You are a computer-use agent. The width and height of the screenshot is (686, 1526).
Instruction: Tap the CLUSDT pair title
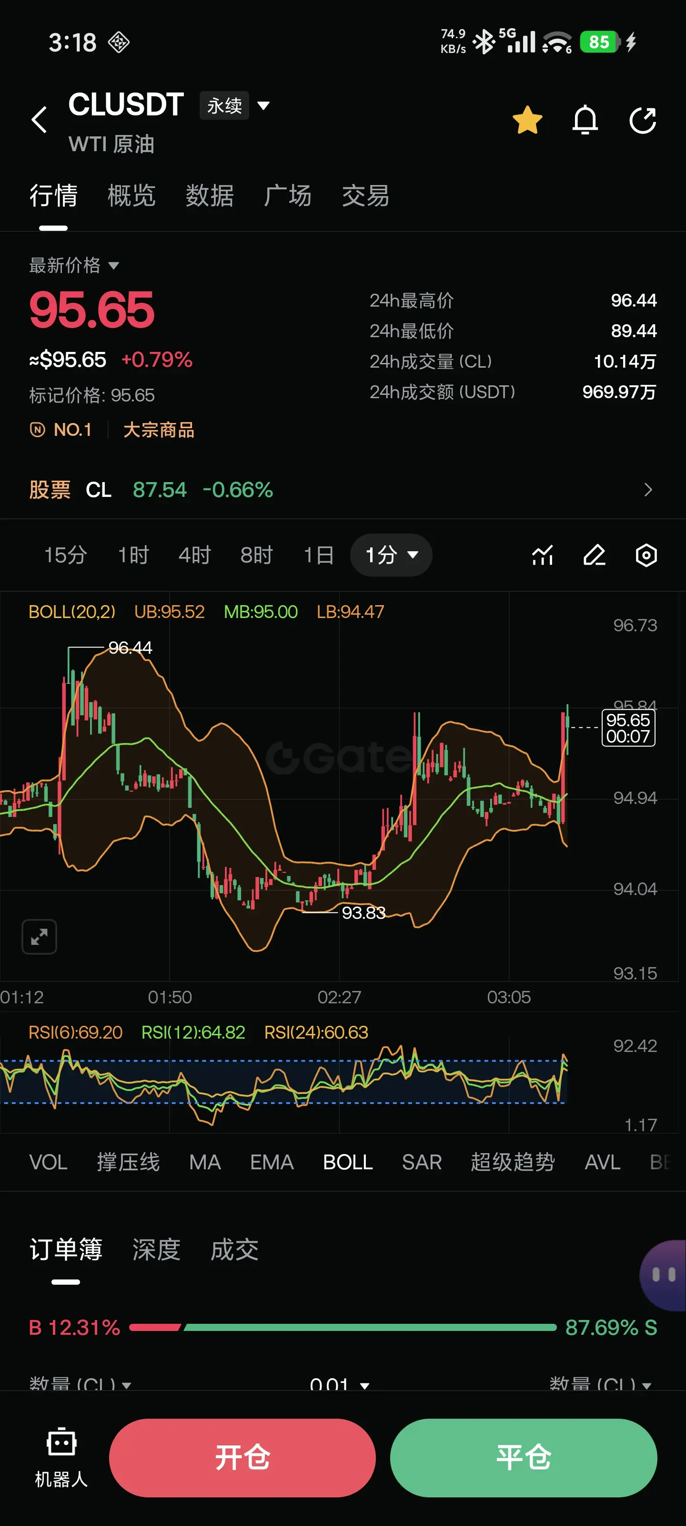pyautogui.click(x=126, y=105)
